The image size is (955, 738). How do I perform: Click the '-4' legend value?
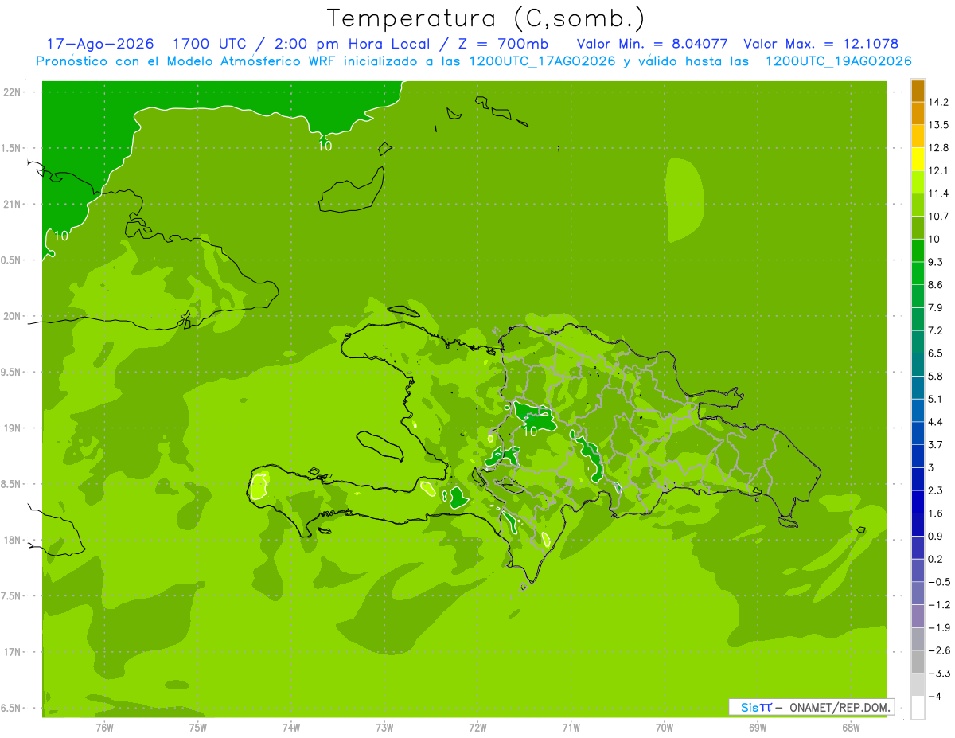(934, 697)
